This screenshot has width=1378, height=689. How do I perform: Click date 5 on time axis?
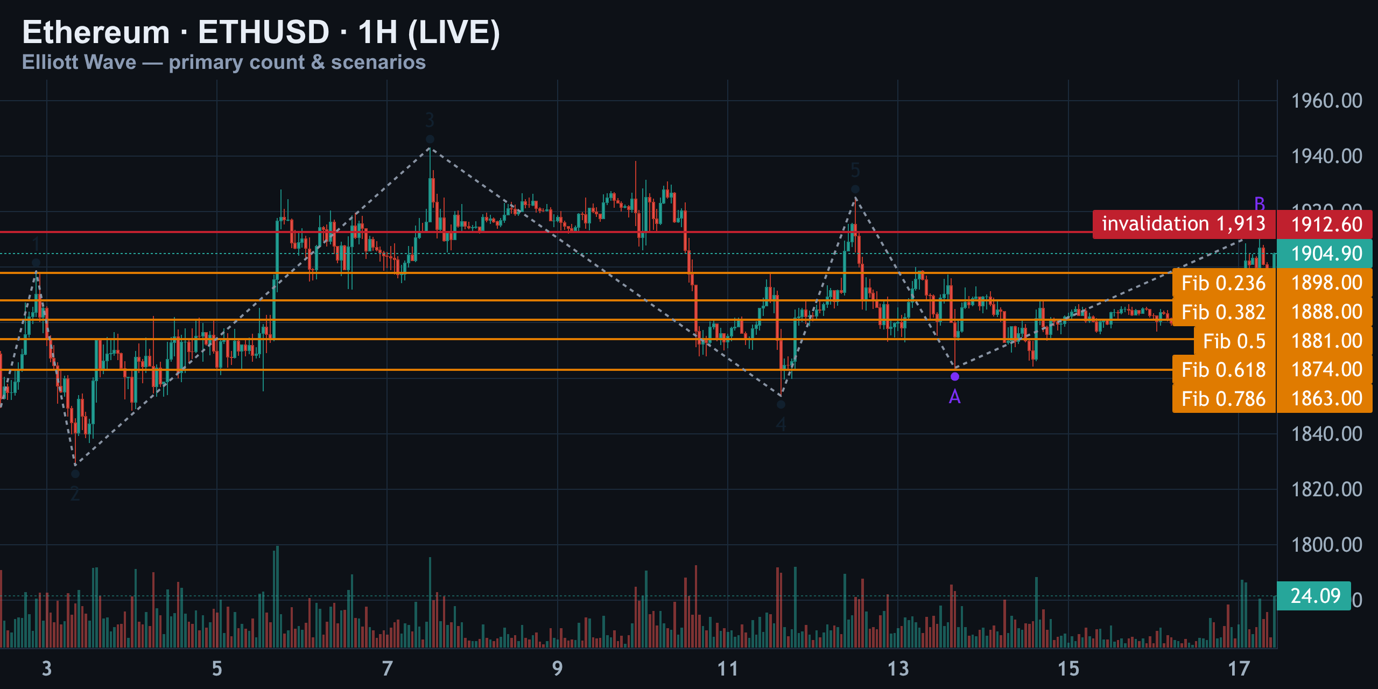click(217, 669)
